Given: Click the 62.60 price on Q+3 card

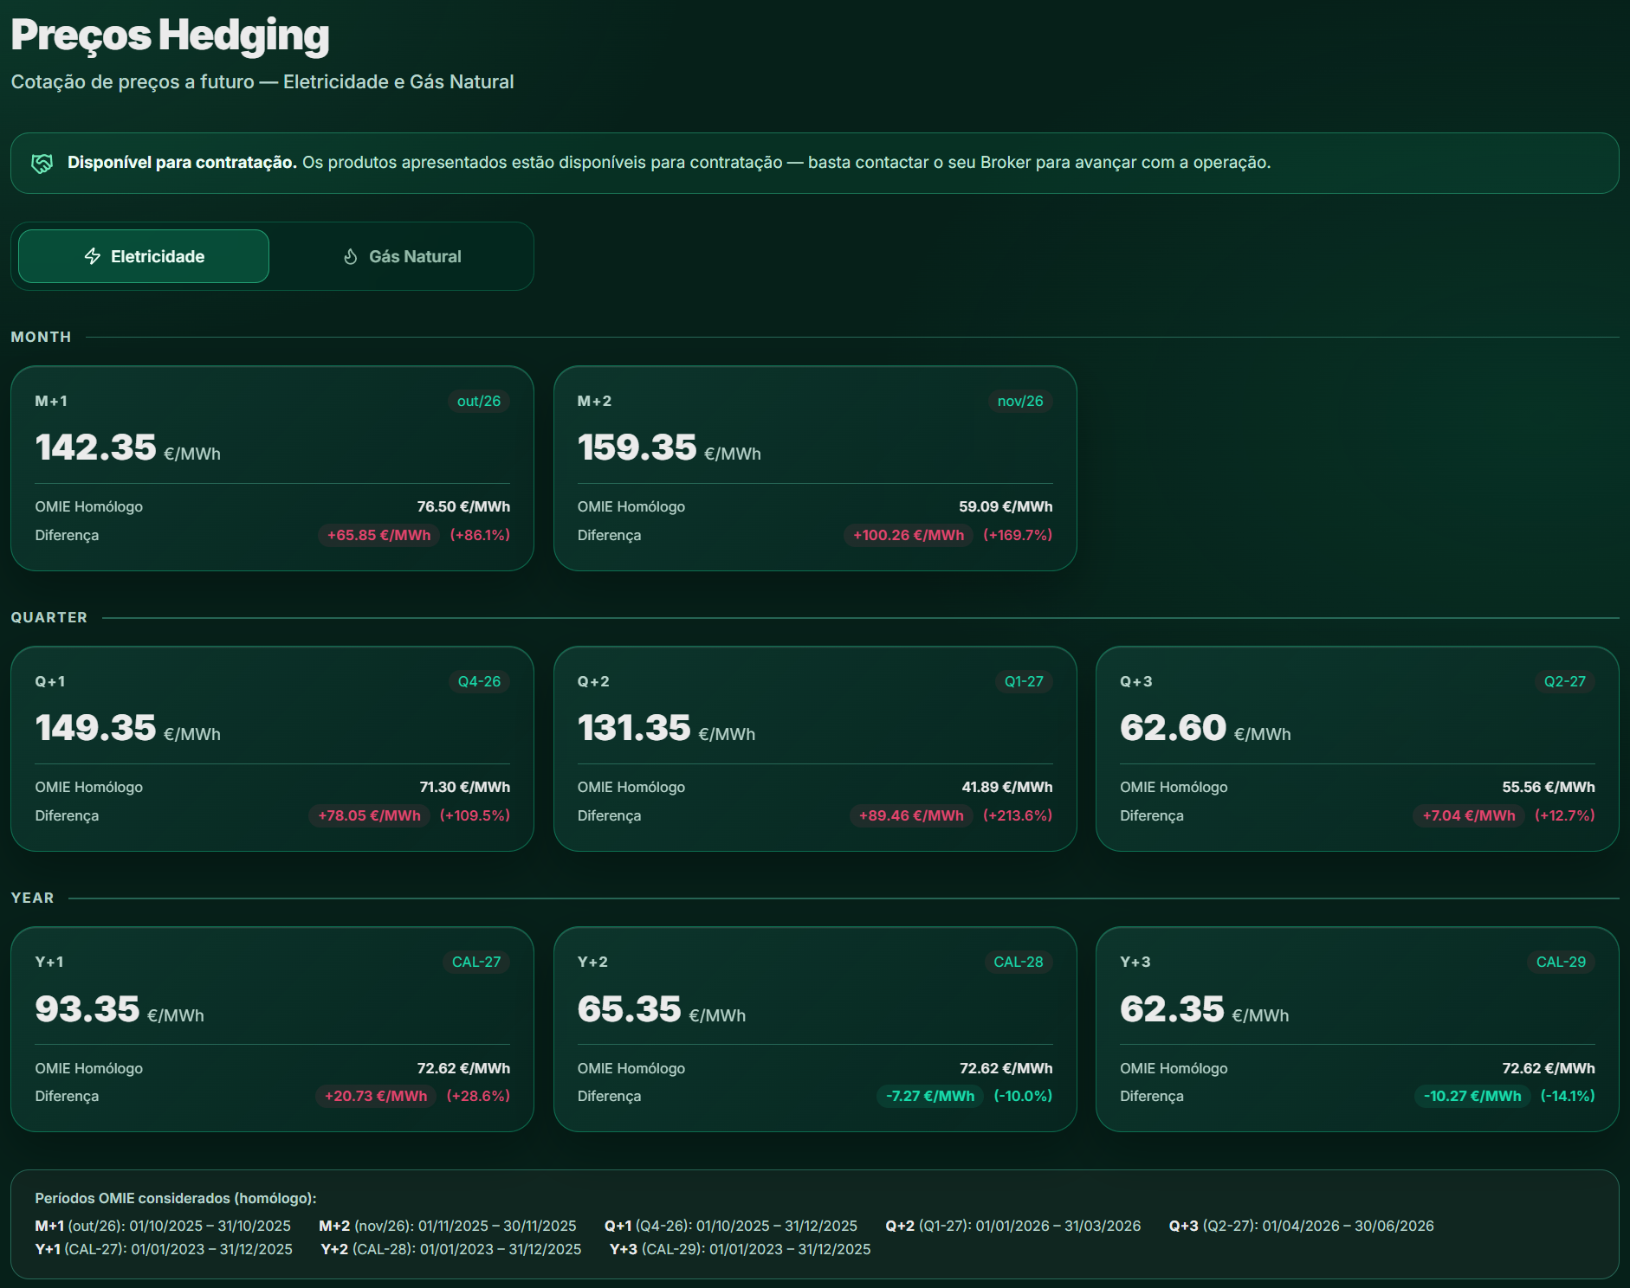Looking at the screenshot, I should (x=1173, y=728).
